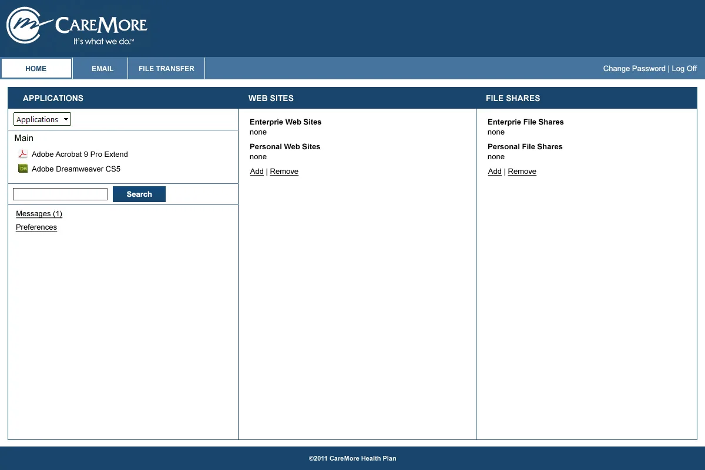705x470 pixels.
Task: Open Preferences link
Action: [x=36, y=227]
